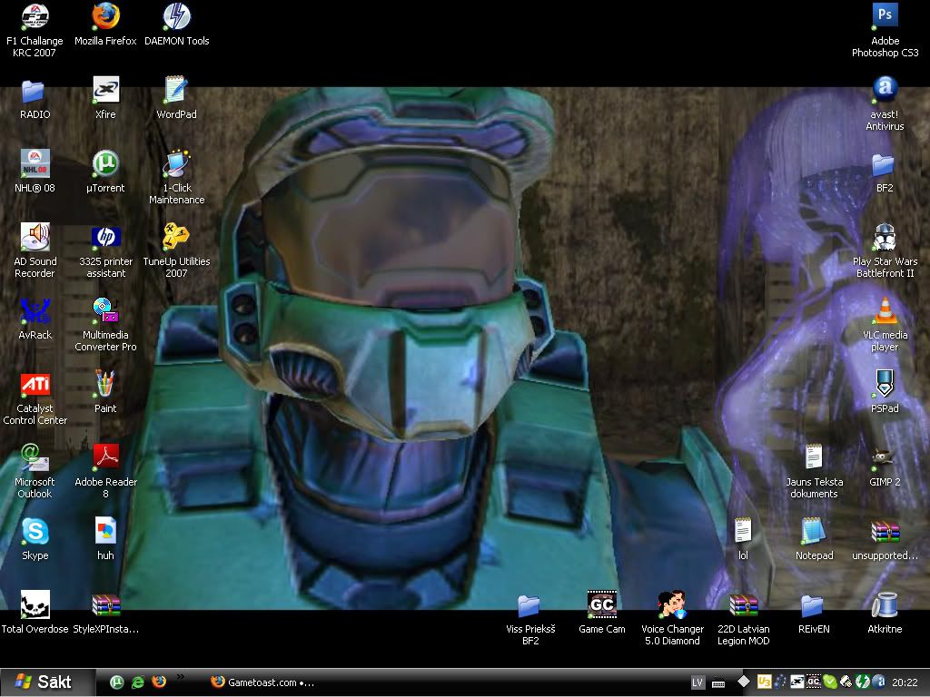
Task: Launch Multimedia Converter Pro shortcut
Action: pyautogui.click(x=105, y=324)
